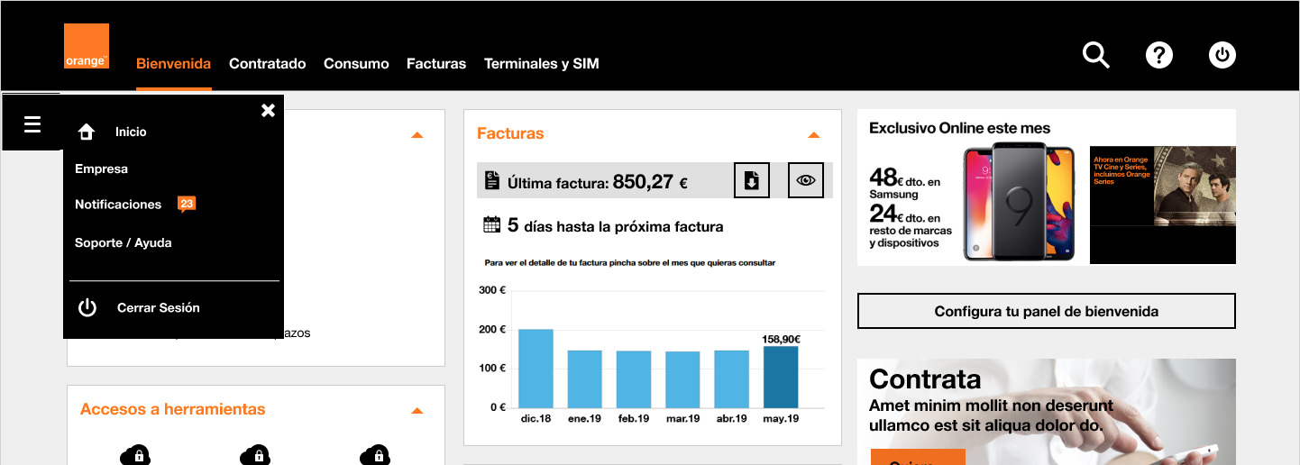The height and width of the screenshot is (465, 1300).
Task: Toggle the hamburger menu button
Action: [x=32, y=124]
